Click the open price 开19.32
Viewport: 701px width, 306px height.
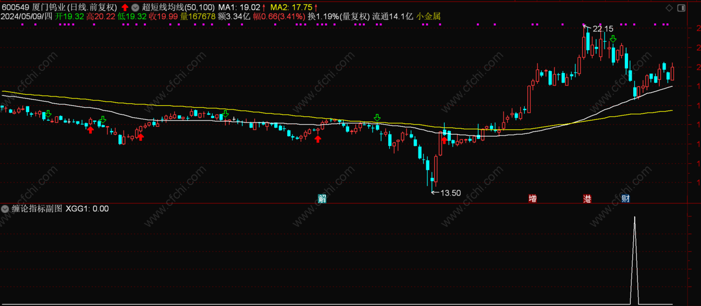click(70, 16)
